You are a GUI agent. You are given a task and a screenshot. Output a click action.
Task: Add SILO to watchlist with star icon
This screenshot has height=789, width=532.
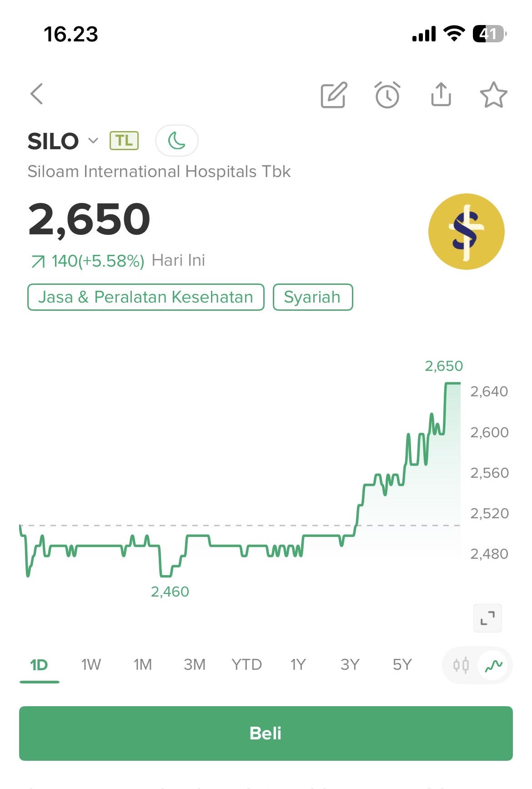coord(493,95)
